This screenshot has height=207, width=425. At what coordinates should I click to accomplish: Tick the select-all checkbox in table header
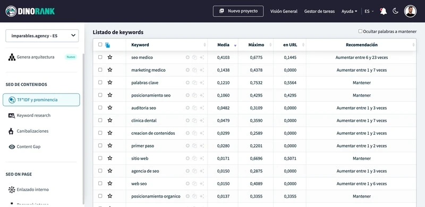100,45
